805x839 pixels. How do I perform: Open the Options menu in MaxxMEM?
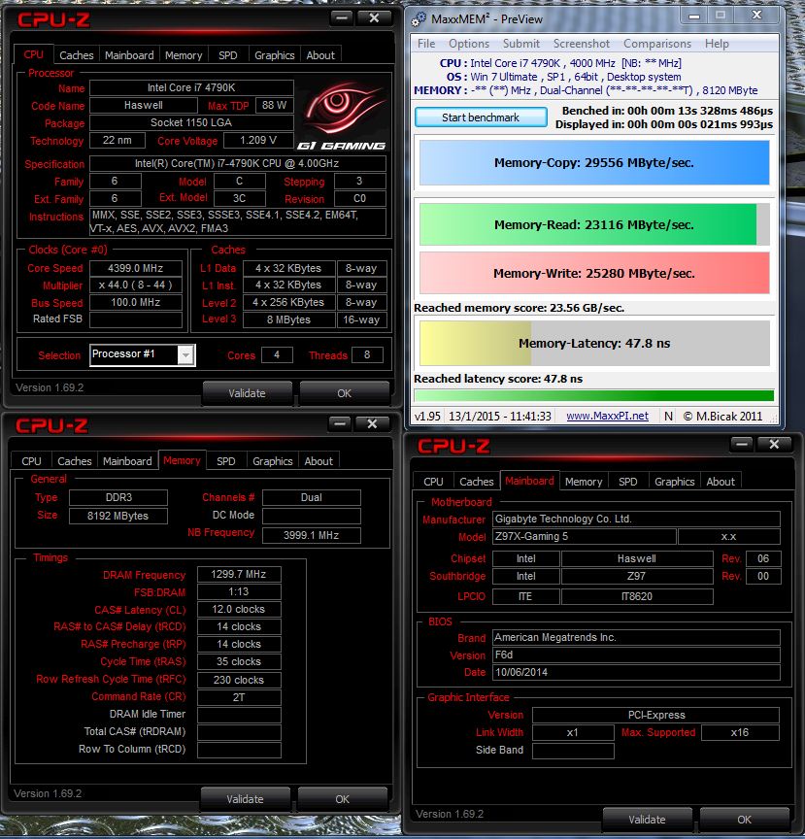pyautogui.click(x=469, y=44)
